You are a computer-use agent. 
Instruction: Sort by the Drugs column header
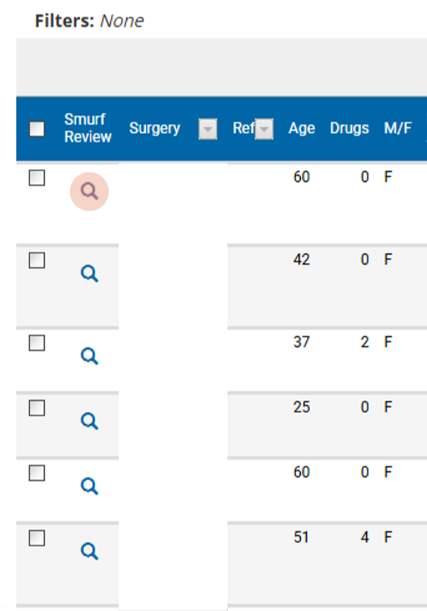[350, 128]
